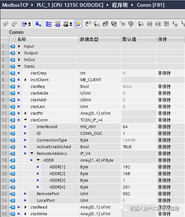Collapse the Static section

point(19,66)
